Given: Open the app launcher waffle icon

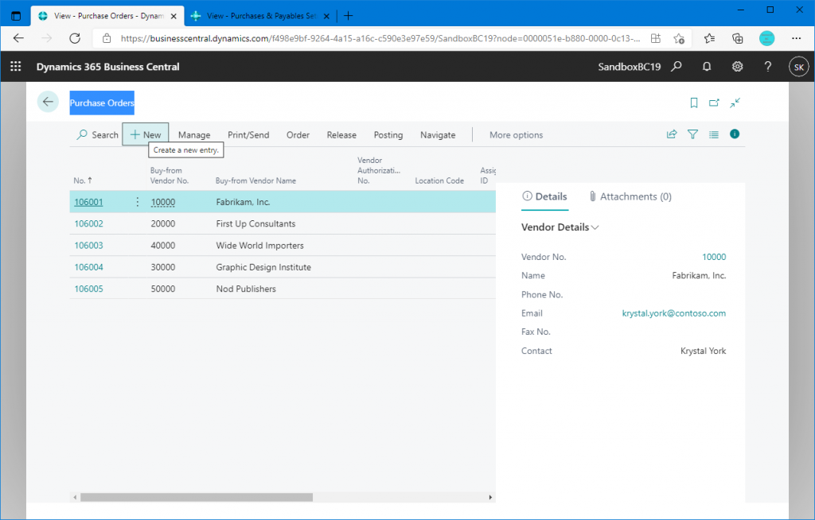Looking at the screenshot, I should click(16, 67).
